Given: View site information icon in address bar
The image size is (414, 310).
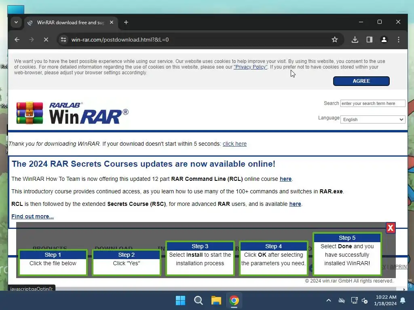Looking at the screenshot, I should coord(63,40).
